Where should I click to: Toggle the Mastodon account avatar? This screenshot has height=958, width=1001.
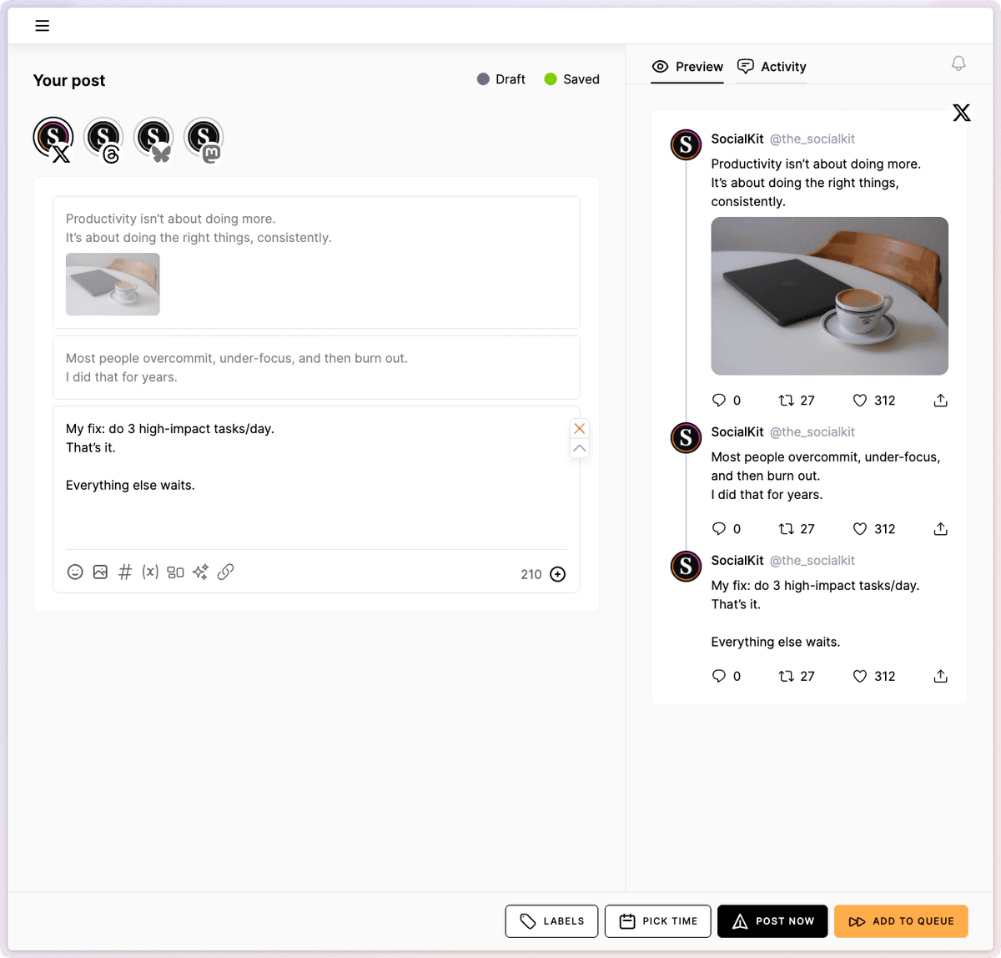(204, 138)
